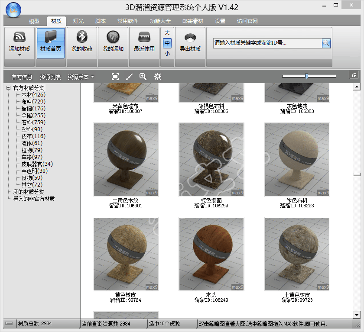This screenshot has width=364, height=332.
Task: Select the 土黄色树皮 material thumbnail
Action: click(297, 254)
